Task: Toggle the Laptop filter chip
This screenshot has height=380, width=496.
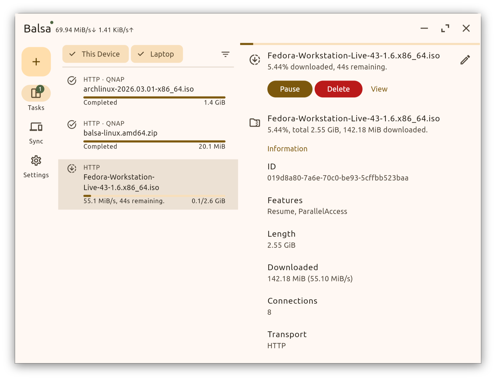Action: [157, 54]
